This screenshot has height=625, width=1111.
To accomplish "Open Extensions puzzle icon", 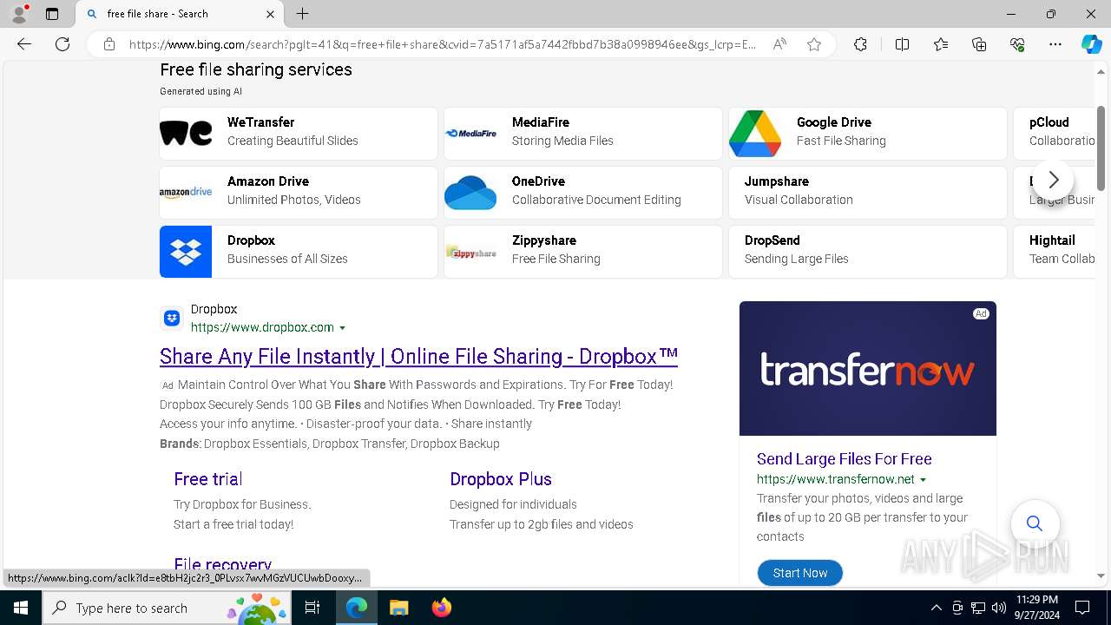I will click(x=860, y=44).
